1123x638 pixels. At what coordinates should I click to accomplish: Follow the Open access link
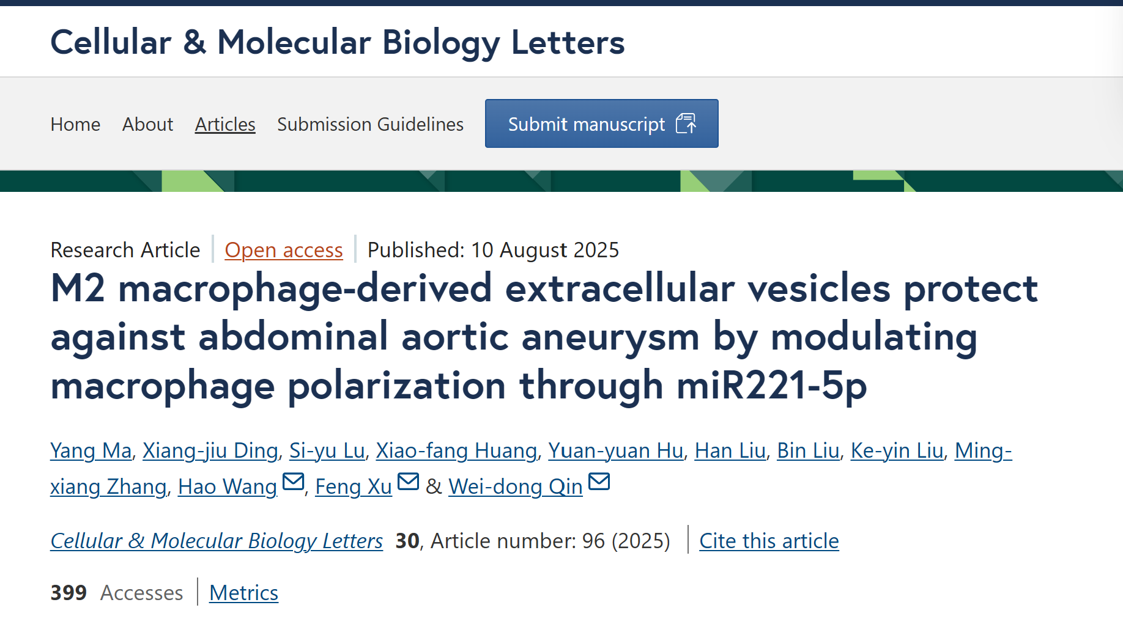tap(284, 250)
